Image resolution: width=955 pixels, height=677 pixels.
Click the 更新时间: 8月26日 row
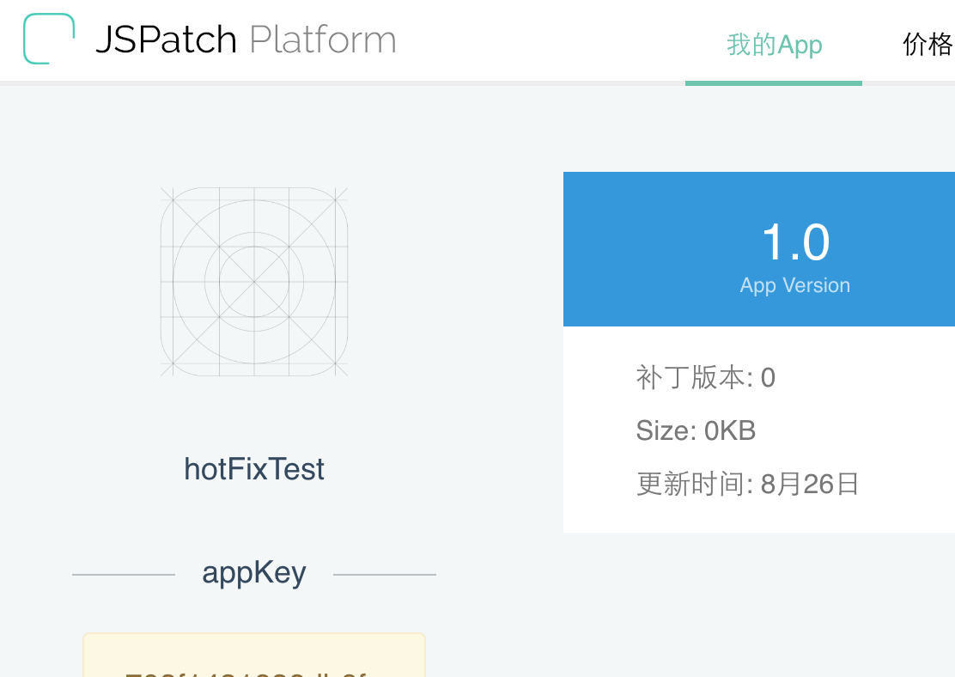point(747,485)
